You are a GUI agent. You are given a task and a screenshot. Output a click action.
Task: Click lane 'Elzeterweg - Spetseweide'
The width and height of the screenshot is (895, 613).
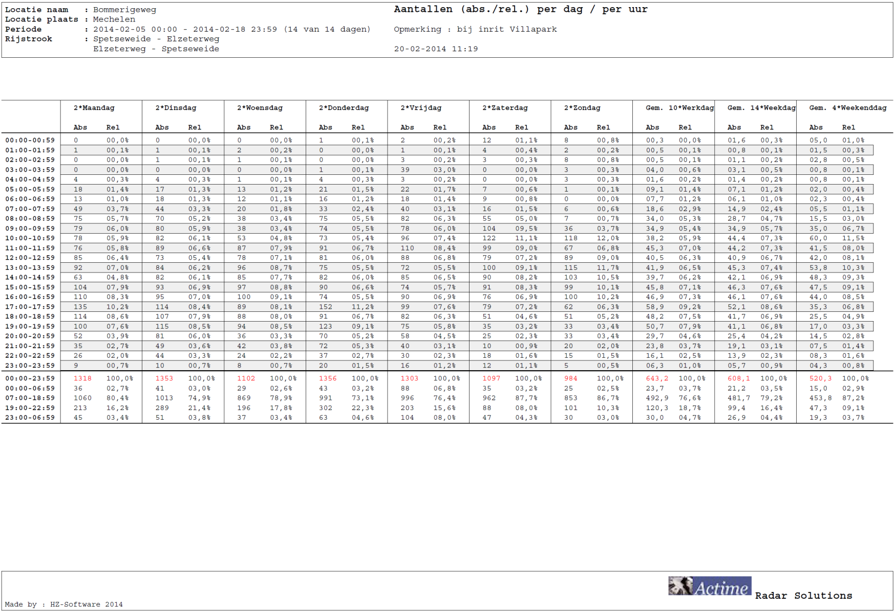point(156,49)
